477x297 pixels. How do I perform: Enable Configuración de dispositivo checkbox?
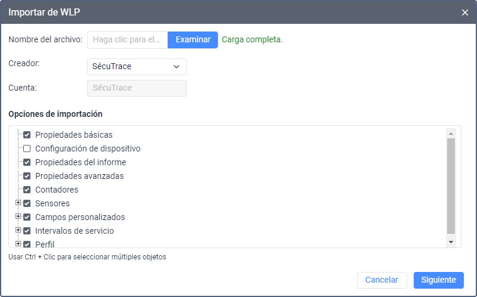coord(27,148)
